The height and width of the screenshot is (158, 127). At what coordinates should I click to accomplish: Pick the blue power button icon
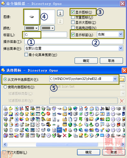[x=49, y=130]
